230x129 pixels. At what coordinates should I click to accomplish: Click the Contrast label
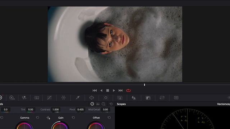pyautogui.click(x=45, y=110)
